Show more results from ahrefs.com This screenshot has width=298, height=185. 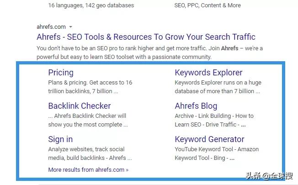(88, 169)
